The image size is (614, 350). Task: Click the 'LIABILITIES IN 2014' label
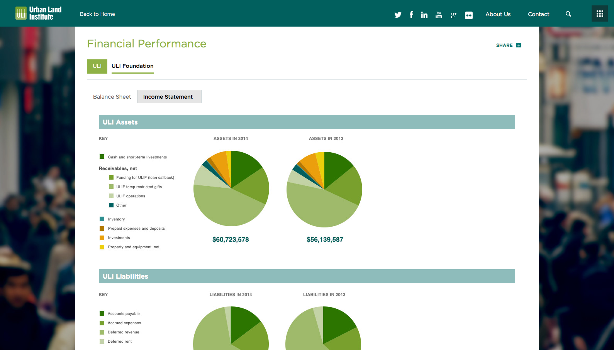point(231,294)
